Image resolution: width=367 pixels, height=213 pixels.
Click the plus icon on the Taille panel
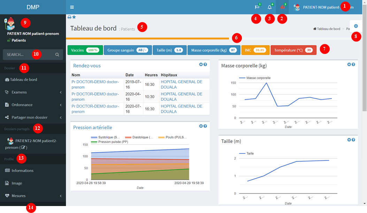pos(349,140)
